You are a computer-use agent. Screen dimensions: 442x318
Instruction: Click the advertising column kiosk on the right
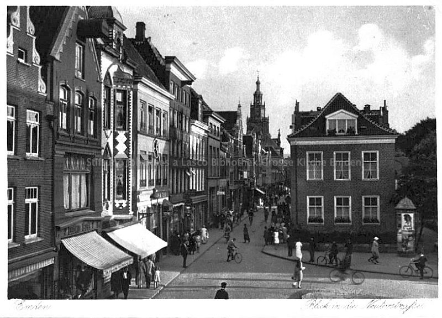406,225
